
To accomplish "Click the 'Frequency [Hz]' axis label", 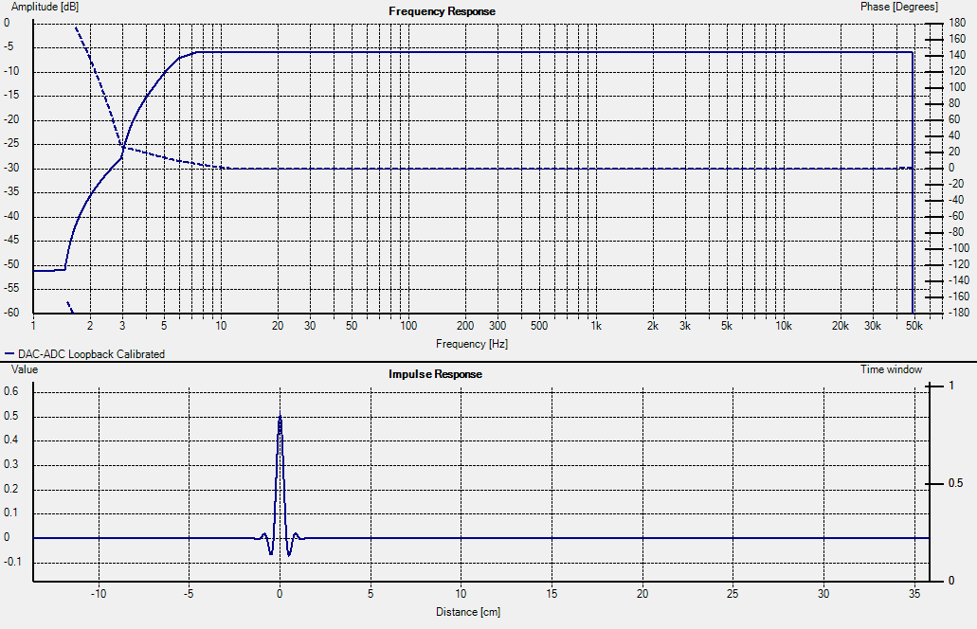I will [472, 344].
